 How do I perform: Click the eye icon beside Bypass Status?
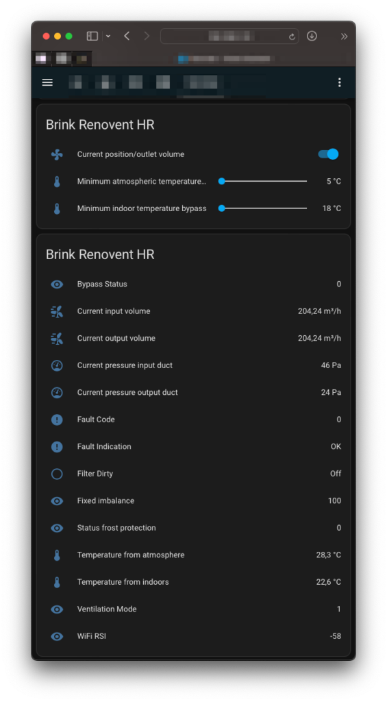click(x=57, y=285)
